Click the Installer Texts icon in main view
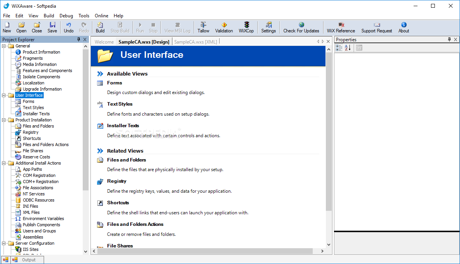Image resolution: width=460 pixels, height=264 pixels. [x=100, y=126]
